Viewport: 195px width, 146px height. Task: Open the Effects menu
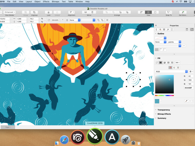(46, 2)
